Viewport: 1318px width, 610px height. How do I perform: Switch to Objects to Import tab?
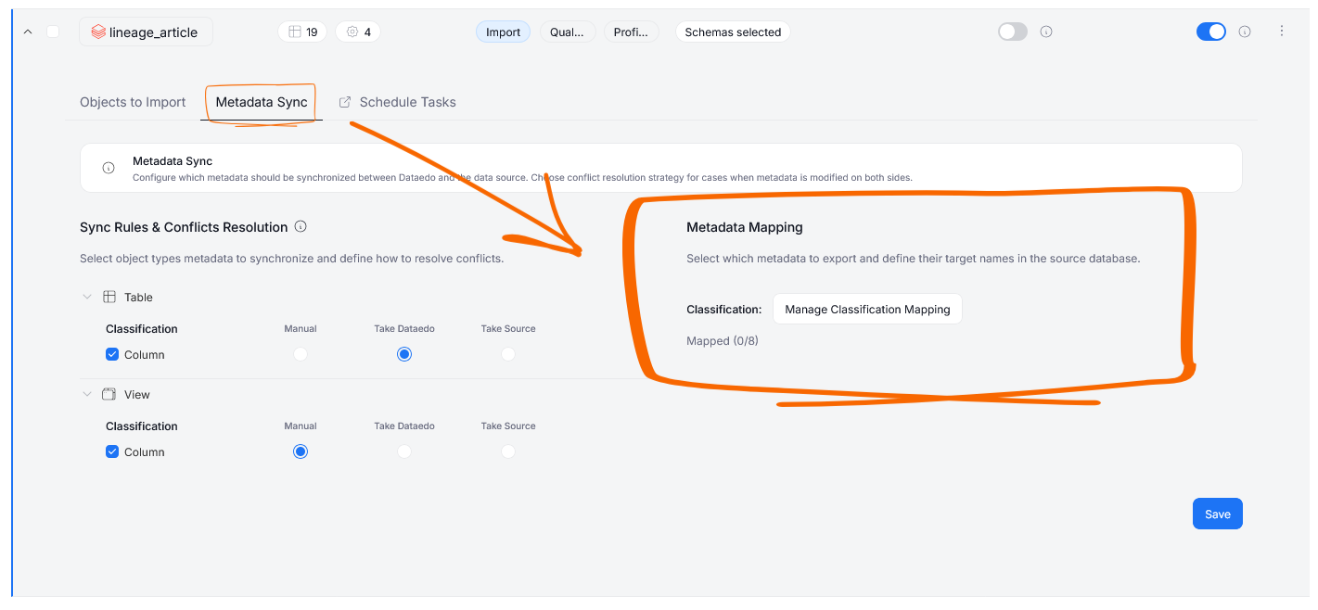133,102
